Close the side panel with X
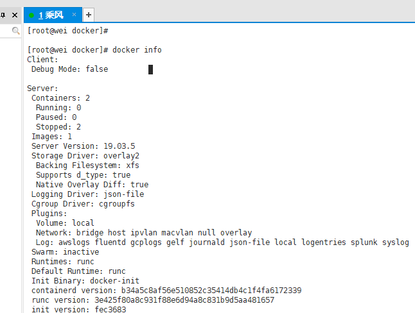Viewport: 415px width, 313px height. coord(15,15)
